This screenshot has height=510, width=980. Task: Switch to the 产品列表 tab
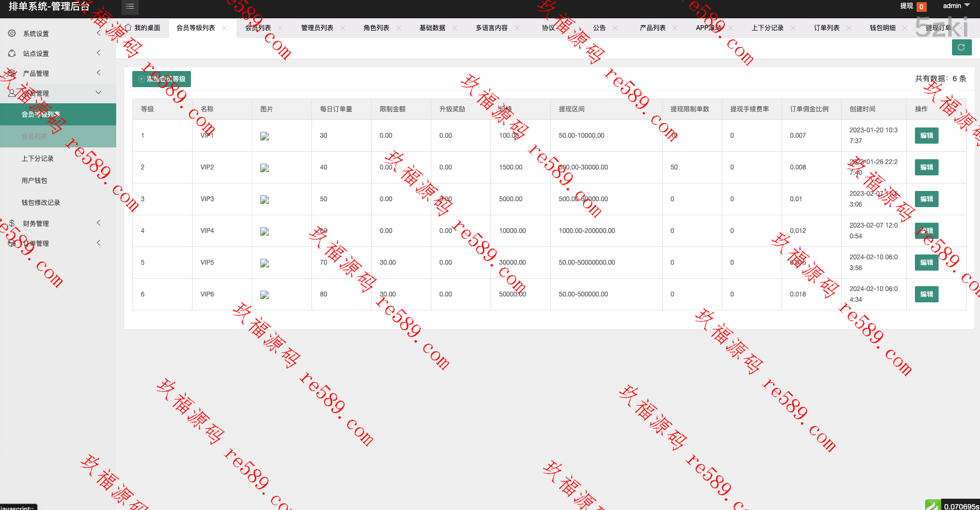pyautogui.click(x=652, y=28)
